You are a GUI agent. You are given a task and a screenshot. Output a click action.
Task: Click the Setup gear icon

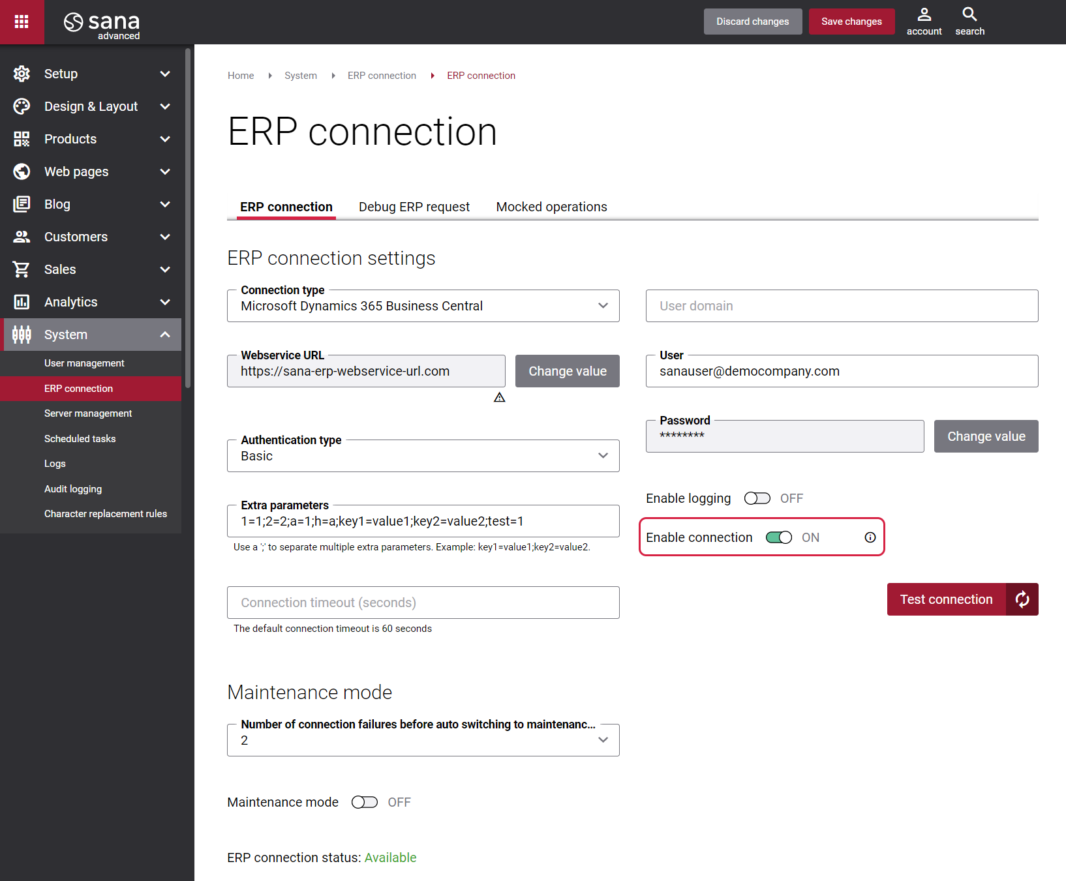22,74
